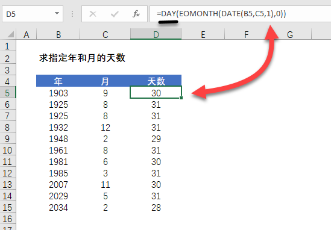The height and width of the screenshot is (230, 331).
Task: Click the title cell 求指定年和月的天数
Action: (82, 58)
